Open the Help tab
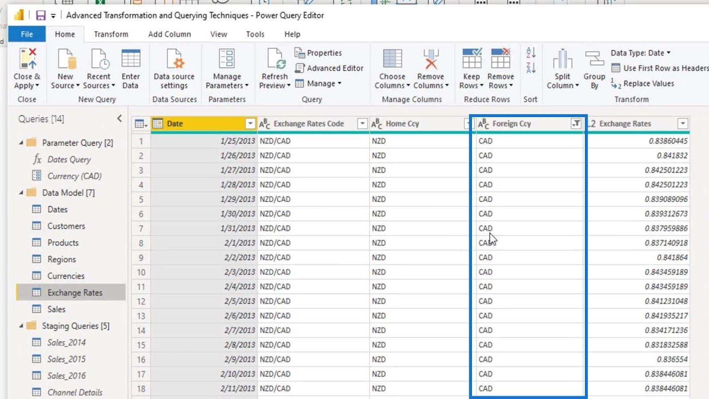709x399 pixels. (x=292, y=34)
